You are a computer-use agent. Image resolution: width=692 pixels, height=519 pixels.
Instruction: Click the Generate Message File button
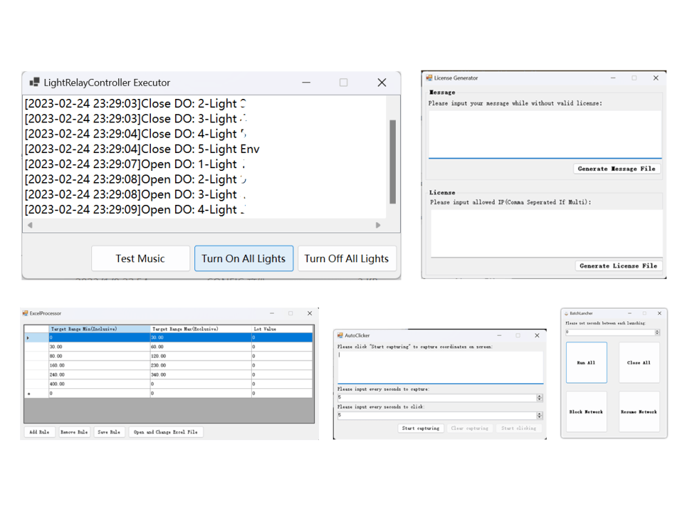617,169
